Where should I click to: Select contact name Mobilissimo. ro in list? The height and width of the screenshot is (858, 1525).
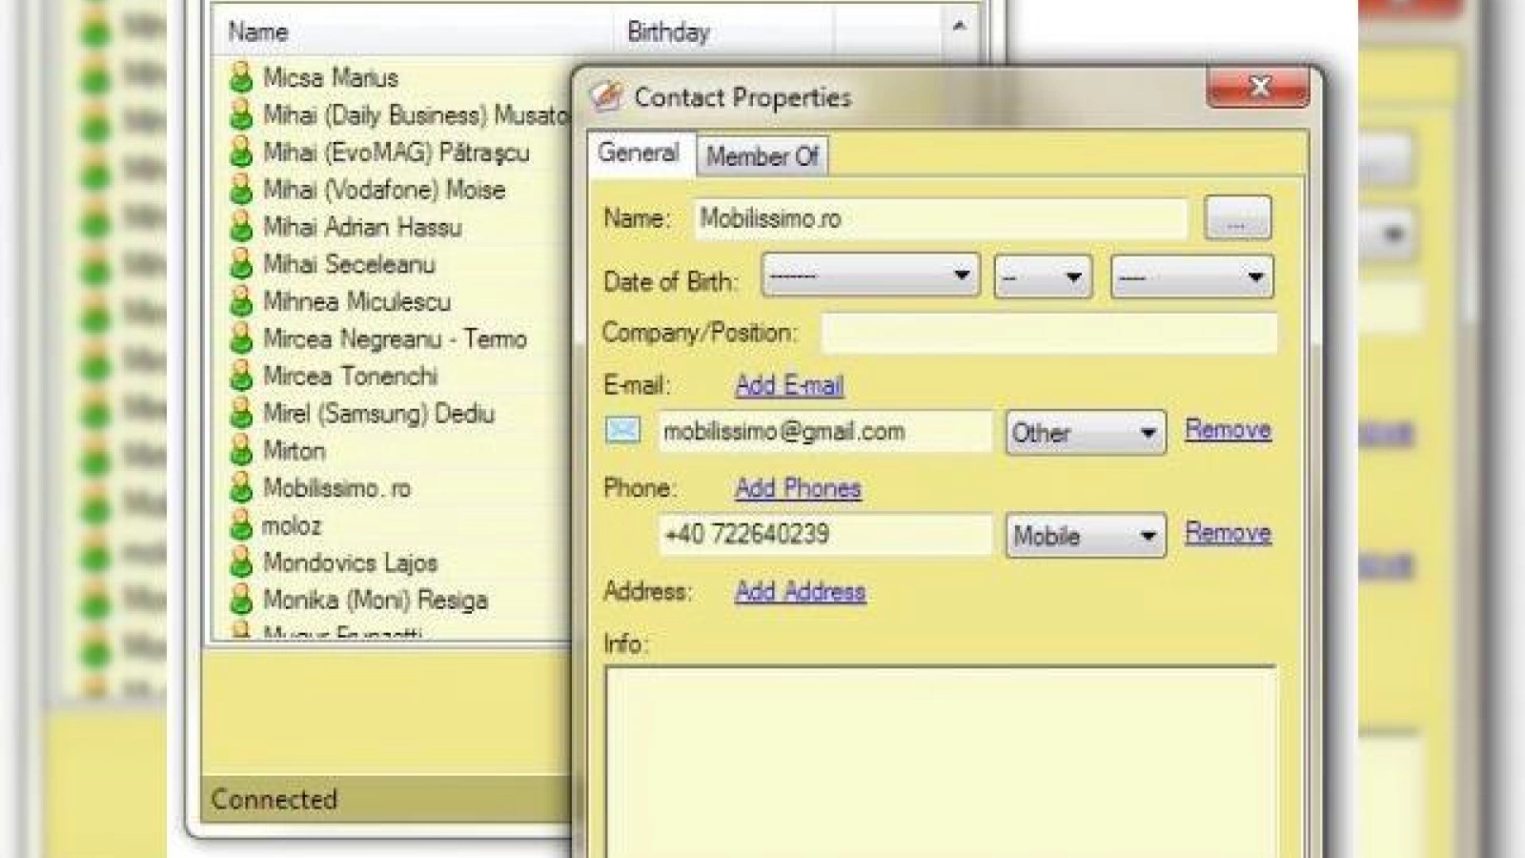pyautogui.click(x=336, y=488)
